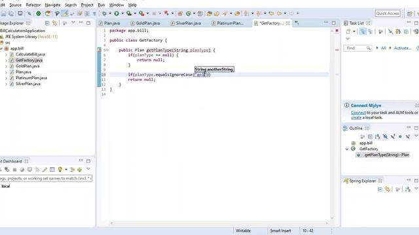Click the Quick Access search field
This screenshot has height=235, width=419.
tap(388, 13)
